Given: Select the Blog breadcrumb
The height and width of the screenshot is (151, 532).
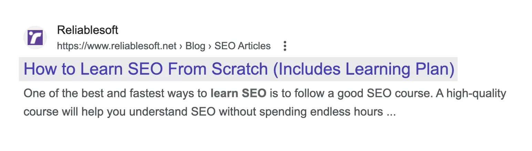Looking at the screenshot, I should [x=195, y=46].
